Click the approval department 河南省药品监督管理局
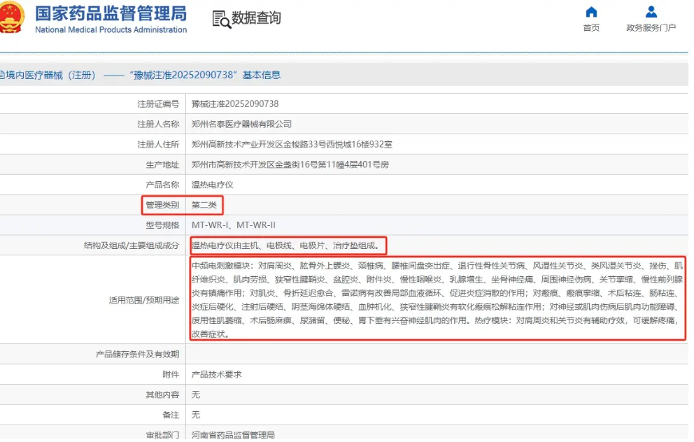The image size is (694, 442). tap(233, 435)
